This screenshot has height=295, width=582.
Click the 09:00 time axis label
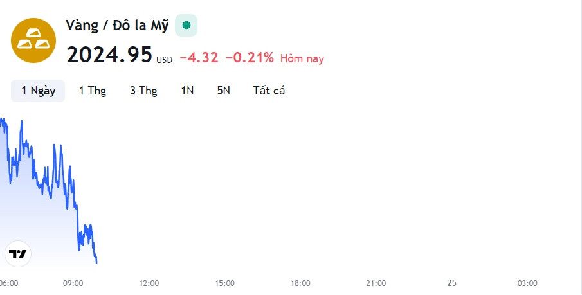click(73, 283)
